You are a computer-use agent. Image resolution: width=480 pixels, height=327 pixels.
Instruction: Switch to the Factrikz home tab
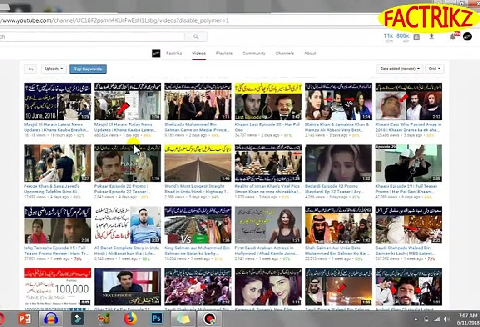(x=174, y=53)
